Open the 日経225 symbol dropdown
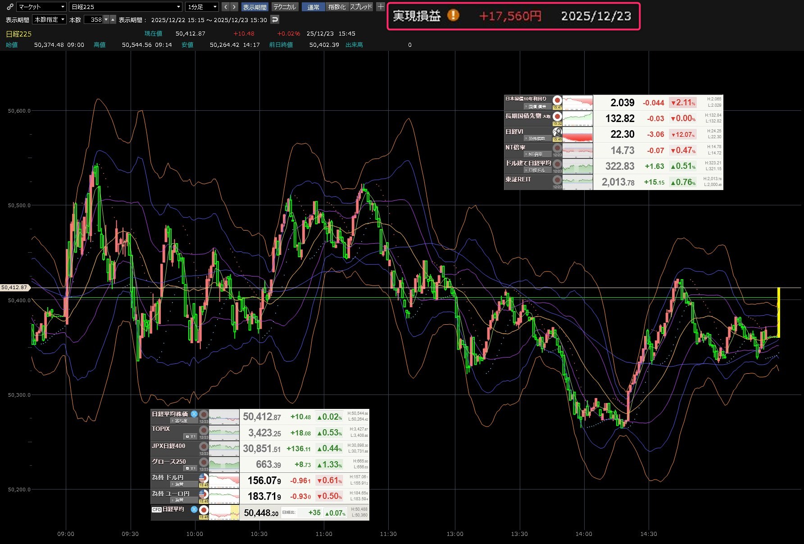Image resolution: width=804 pixels, height=544 pixels. [x=126, y=7]
